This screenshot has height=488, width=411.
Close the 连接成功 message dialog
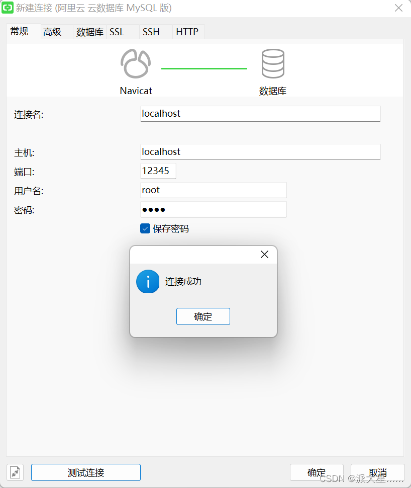coord(265,255)
